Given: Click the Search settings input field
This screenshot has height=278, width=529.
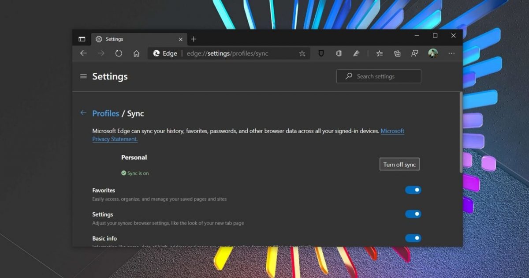Looking at the screenshot, I should point(384,76).
